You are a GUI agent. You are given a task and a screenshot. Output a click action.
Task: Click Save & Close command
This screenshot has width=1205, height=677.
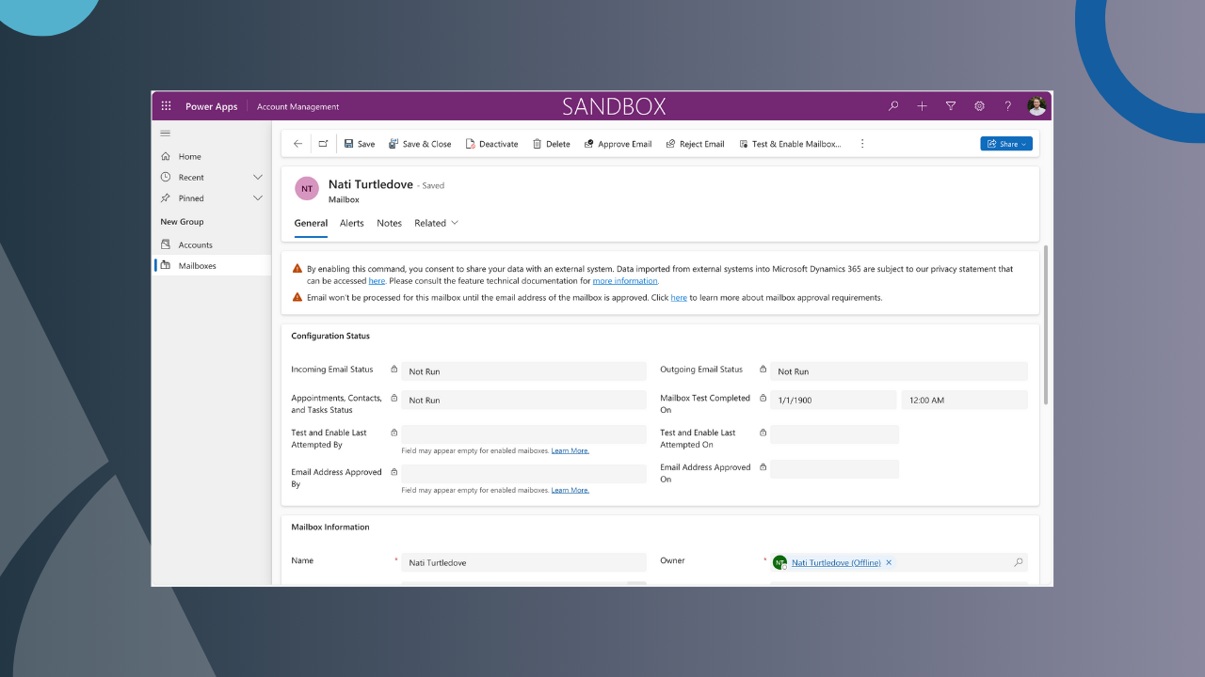click(420, 144)
